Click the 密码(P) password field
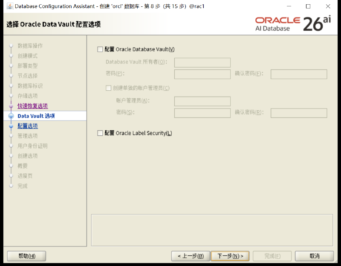 click(x=202, y=74)
